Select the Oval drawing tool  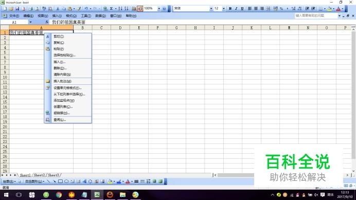(x=66, y=181)
